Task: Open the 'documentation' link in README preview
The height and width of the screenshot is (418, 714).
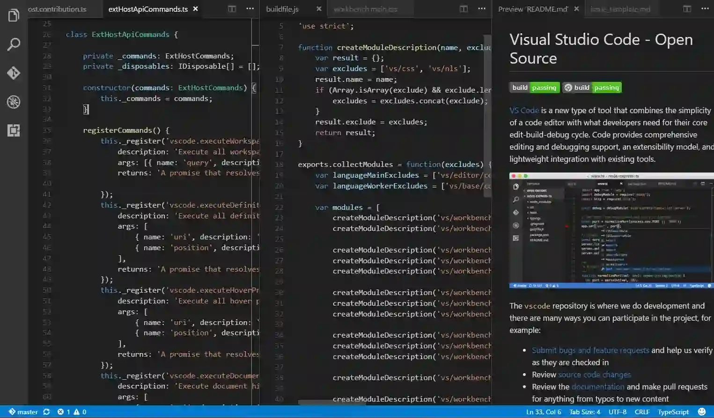Action: pyautogui.click(x=597, y=387)
